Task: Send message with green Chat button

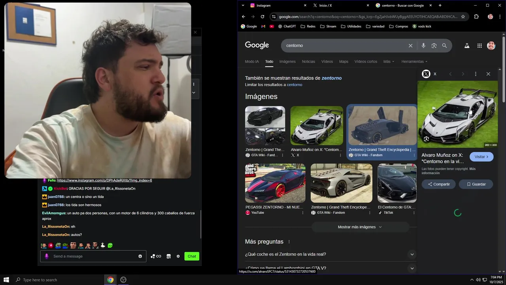Action: [192, 256]
